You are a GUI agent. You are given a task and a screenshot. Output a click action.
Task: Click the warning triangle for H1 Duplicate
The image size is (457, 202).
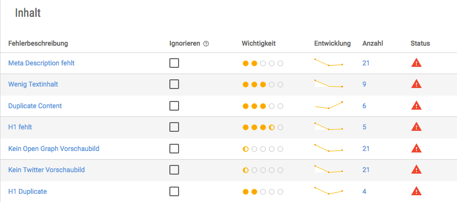coord(416,191)
